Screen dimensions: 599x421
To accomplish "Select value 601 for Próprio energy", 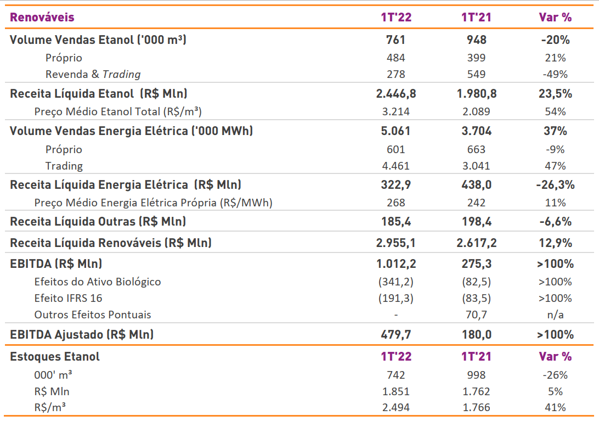I will tap(396, 149).
